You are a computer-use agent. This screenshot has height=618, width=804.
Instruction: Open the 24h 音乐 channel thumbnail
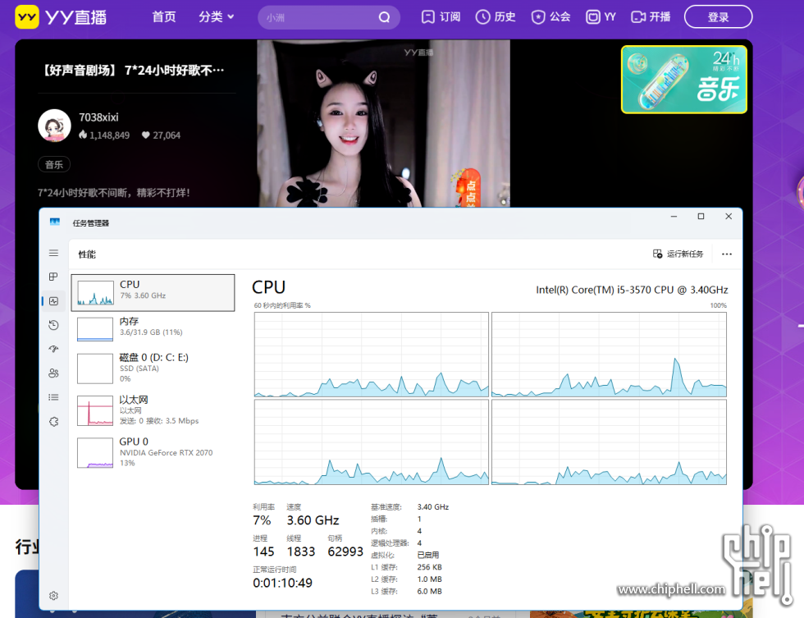click(x=683, y=79)
